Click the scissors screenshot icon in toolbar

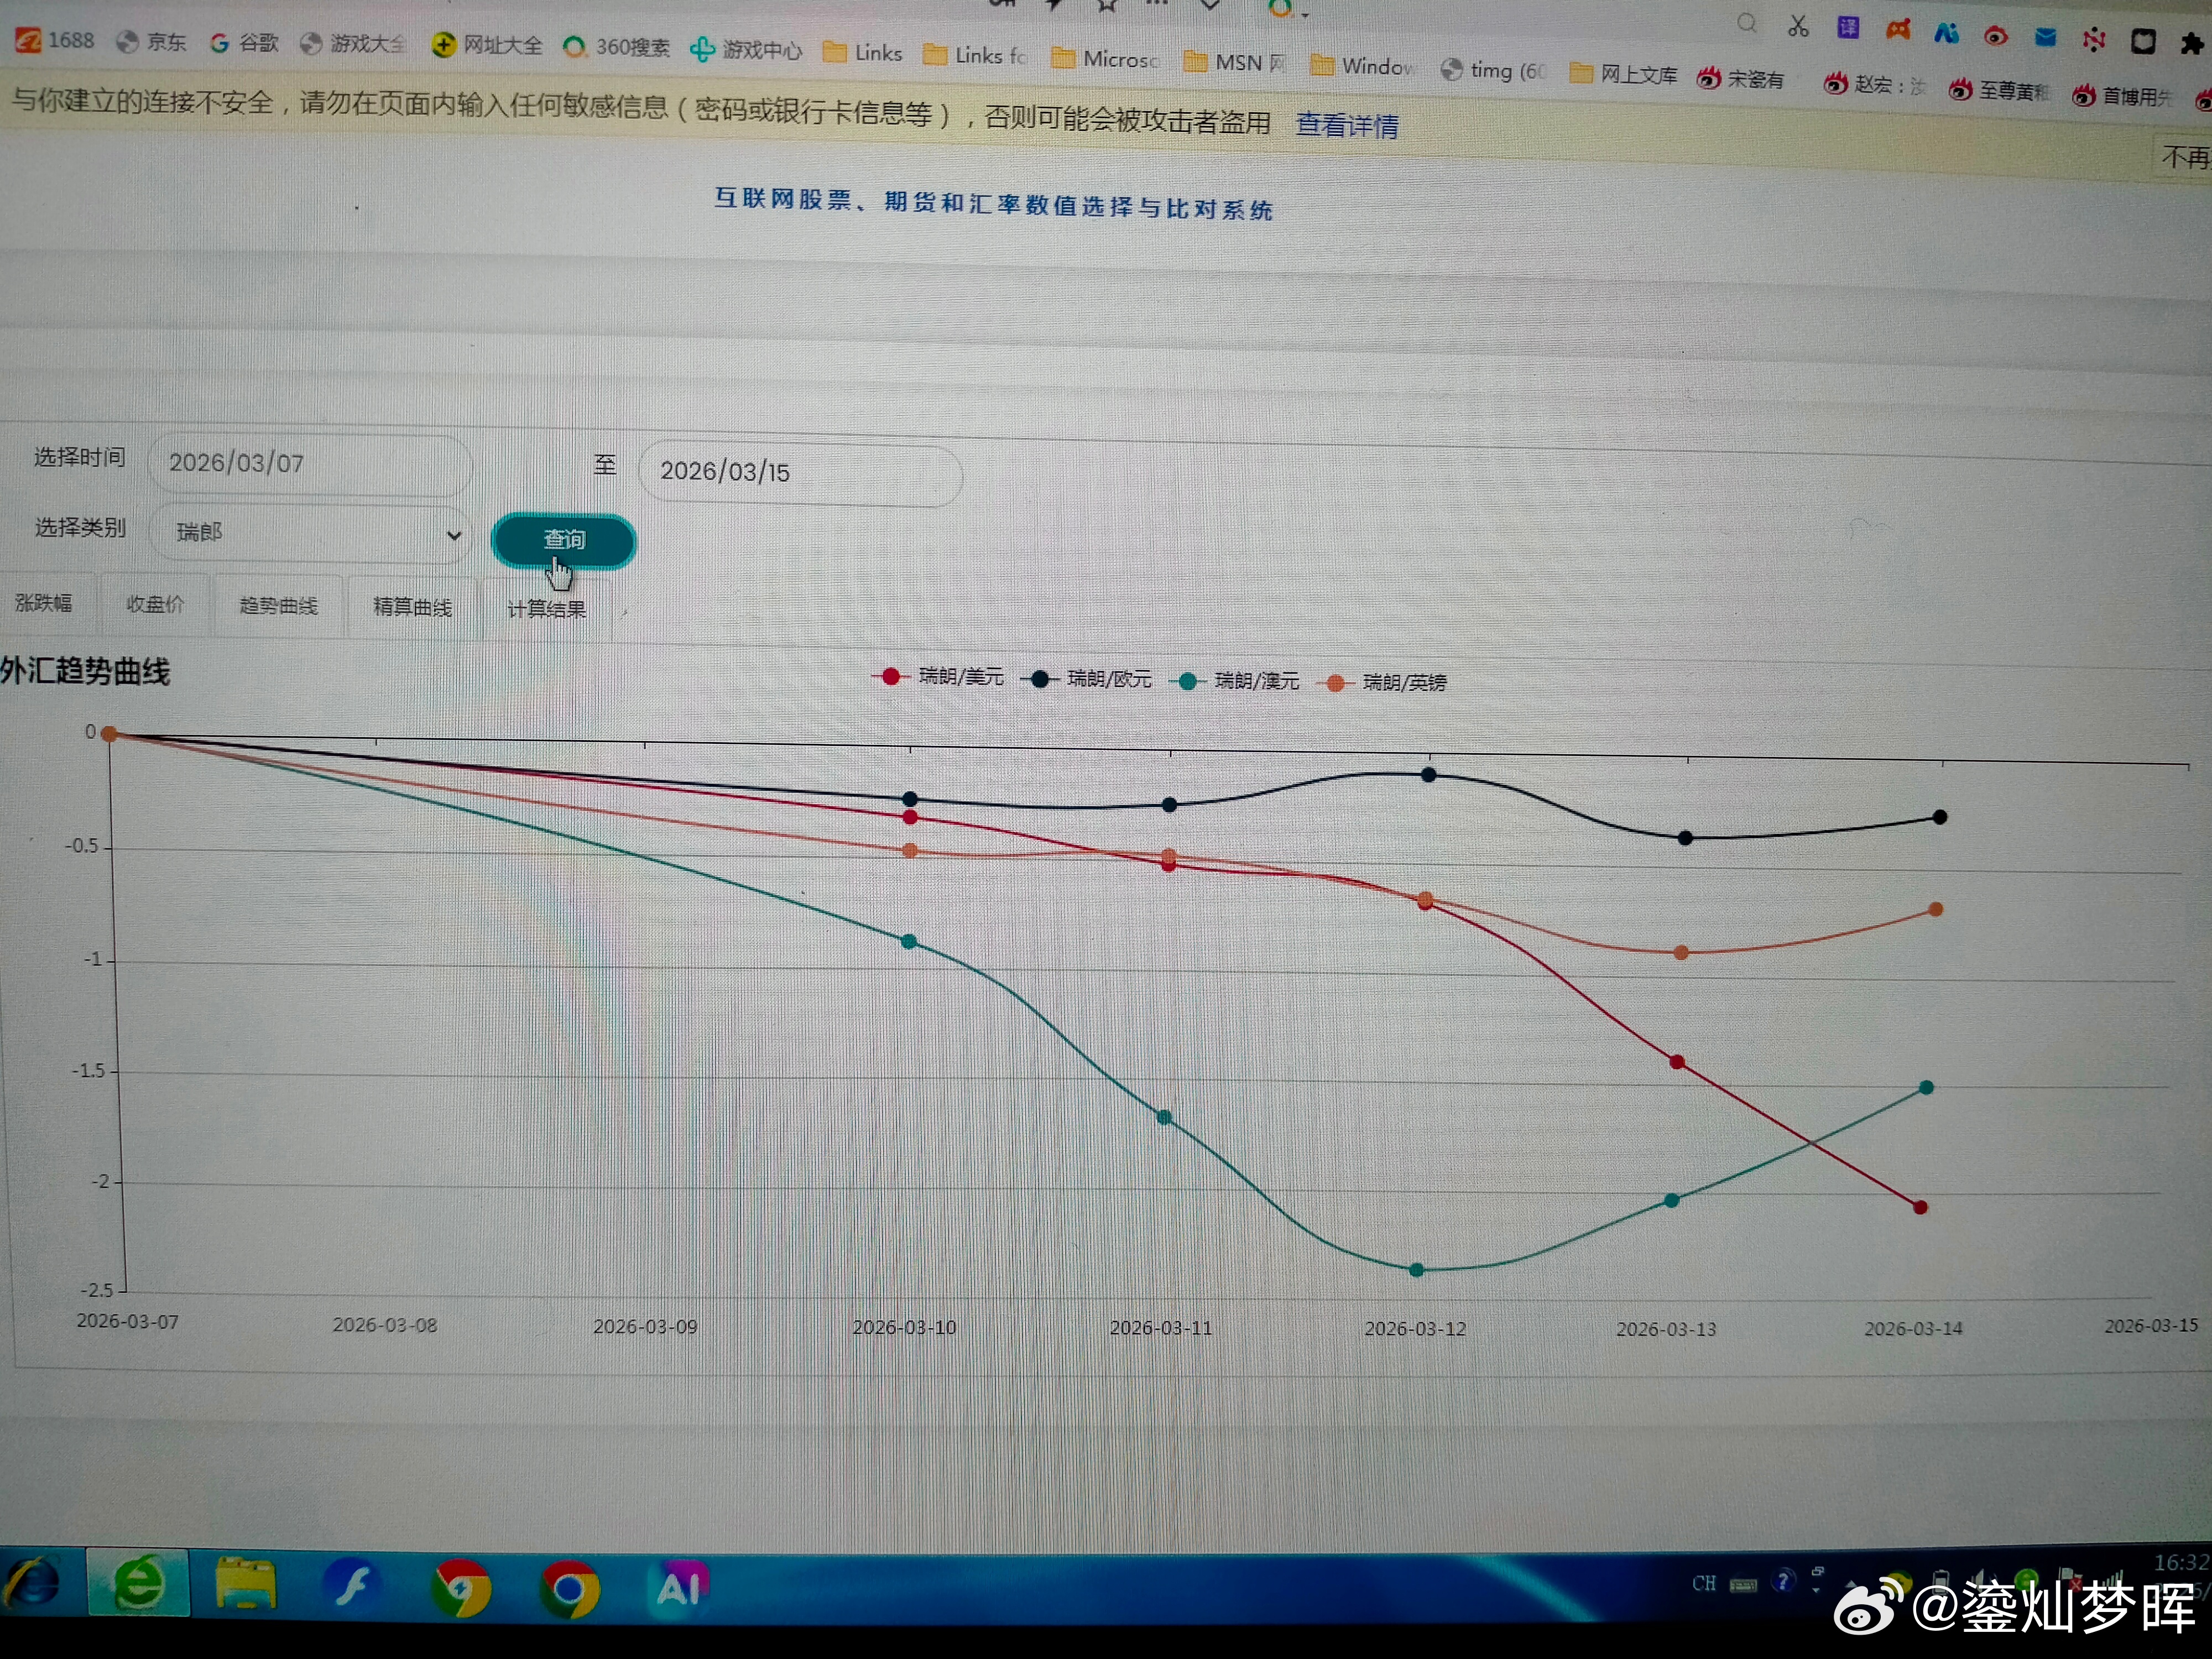[x=1797, y=26]
